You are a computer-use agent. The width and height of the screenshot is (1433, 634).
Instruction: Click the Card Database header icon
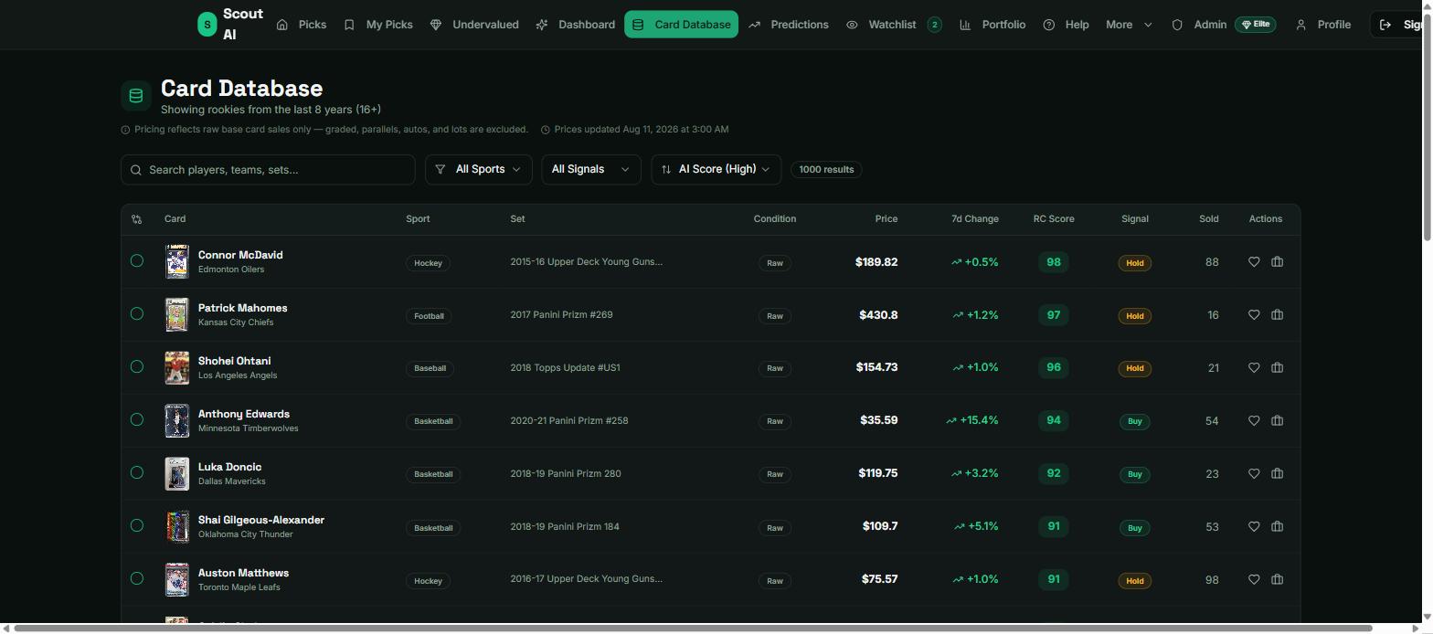coord(136,95)
